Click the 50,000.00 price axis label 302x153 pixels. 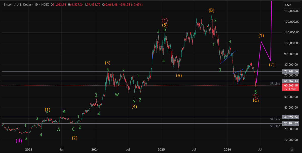pyautogui.click(x=291, y=97)
